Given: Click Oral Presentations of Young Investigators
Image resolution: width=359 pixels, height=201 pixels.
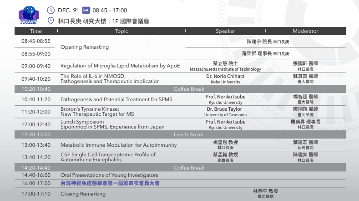Looking at the screenshot, I should 109,175.
